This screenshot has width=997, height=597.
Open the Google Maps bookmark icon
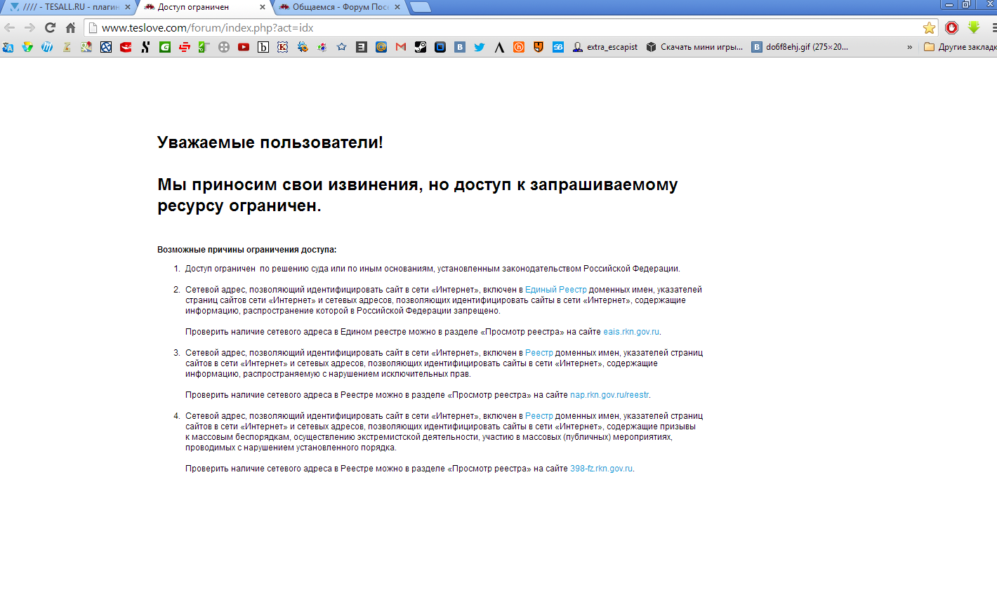[x=86, y=47]
